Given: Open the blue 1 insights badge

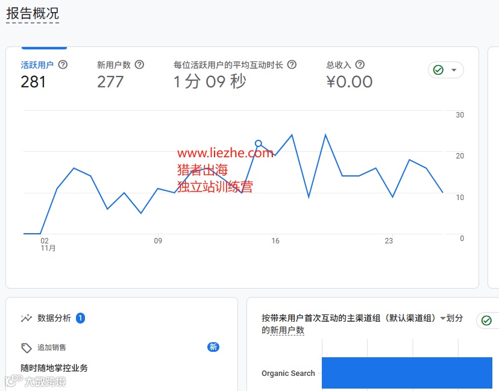Looking at the screenshot, I should (81, 318).
